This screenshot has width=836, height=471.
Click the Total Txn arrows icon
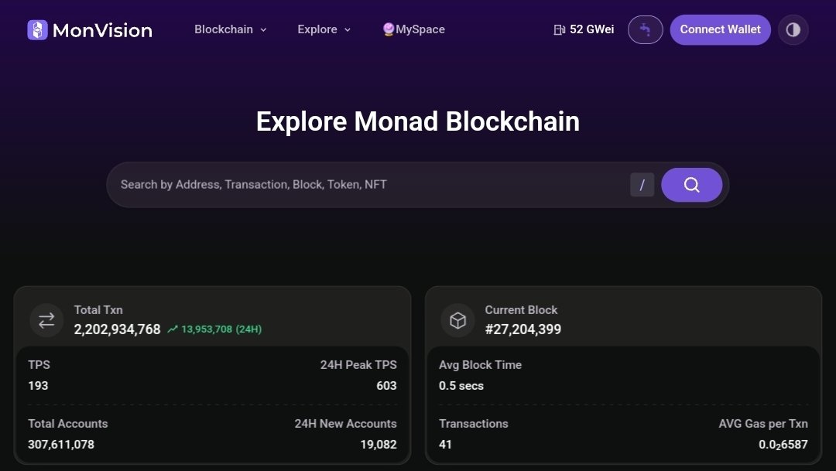coord(46,319)
